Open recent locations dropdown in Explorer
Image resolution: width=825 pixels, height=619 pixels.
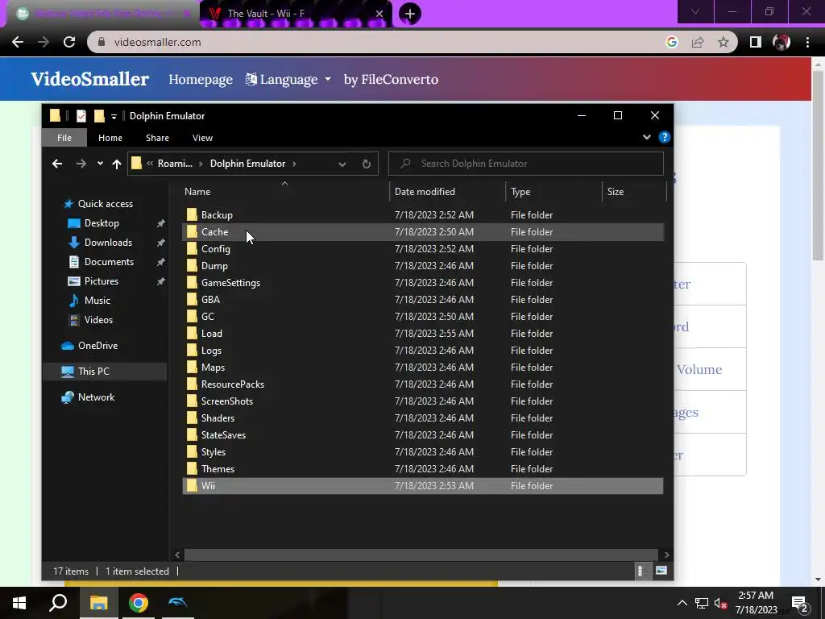[x=100, y=164]
